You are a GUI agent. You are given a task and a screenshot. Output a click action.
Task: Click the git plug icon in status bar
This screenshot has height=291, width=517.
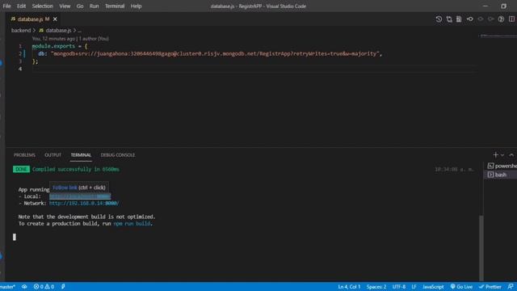63,287
